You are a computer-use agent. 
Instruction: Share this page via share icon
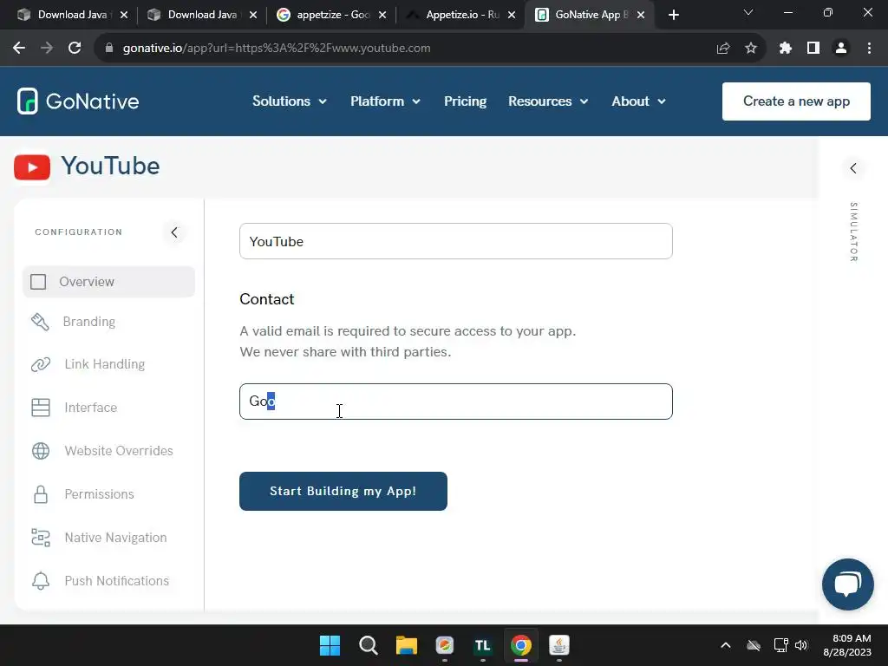pyautogui.click(x=723, y=49)
